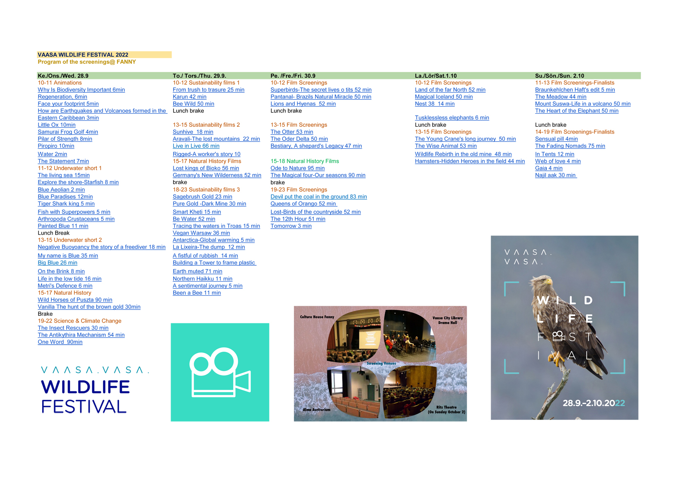Open the 'Why Is Biodiversity Important 6min' link
Image resolution: width=677 pixels, height=478 pixels.
coord(81,90)
